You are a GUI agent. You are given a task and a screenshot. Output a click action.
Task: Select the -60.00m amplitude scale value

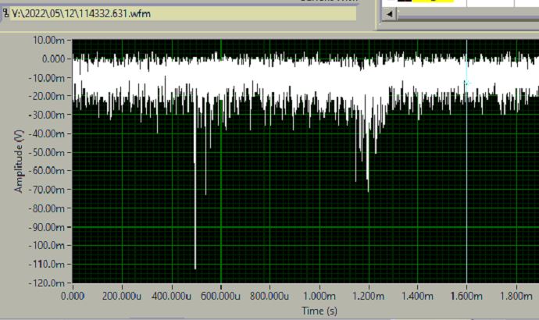pos(47,171)
